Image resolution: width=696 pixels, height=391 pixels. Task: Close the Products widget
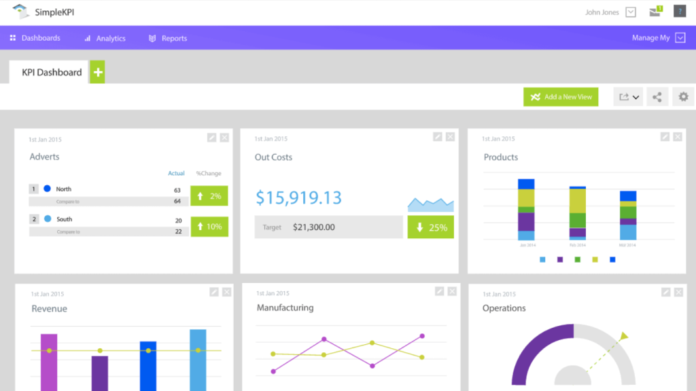coord(677,137)
